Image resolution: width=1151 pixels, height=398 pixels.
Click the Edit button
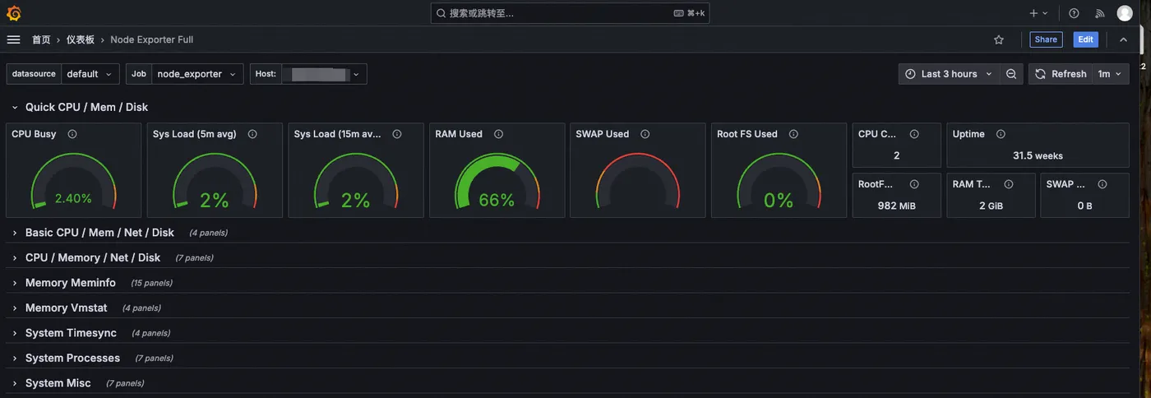[x=1085, y=39]
